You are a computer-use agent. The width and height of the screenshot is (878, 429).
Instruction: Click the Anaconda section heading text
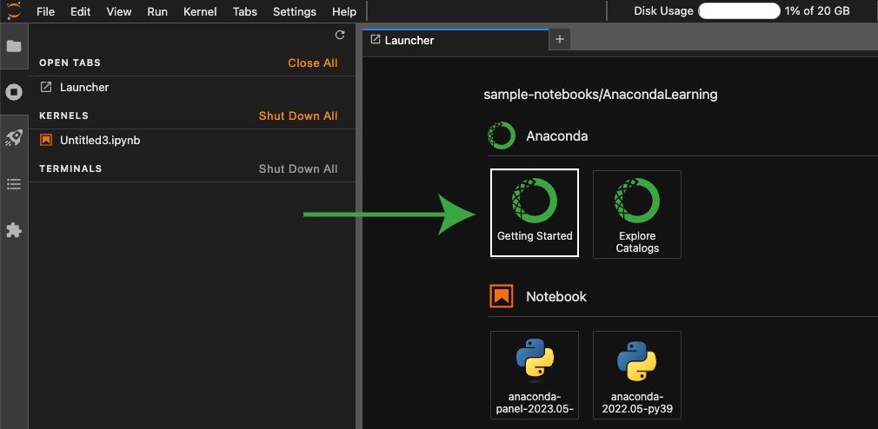click(556, 136)
